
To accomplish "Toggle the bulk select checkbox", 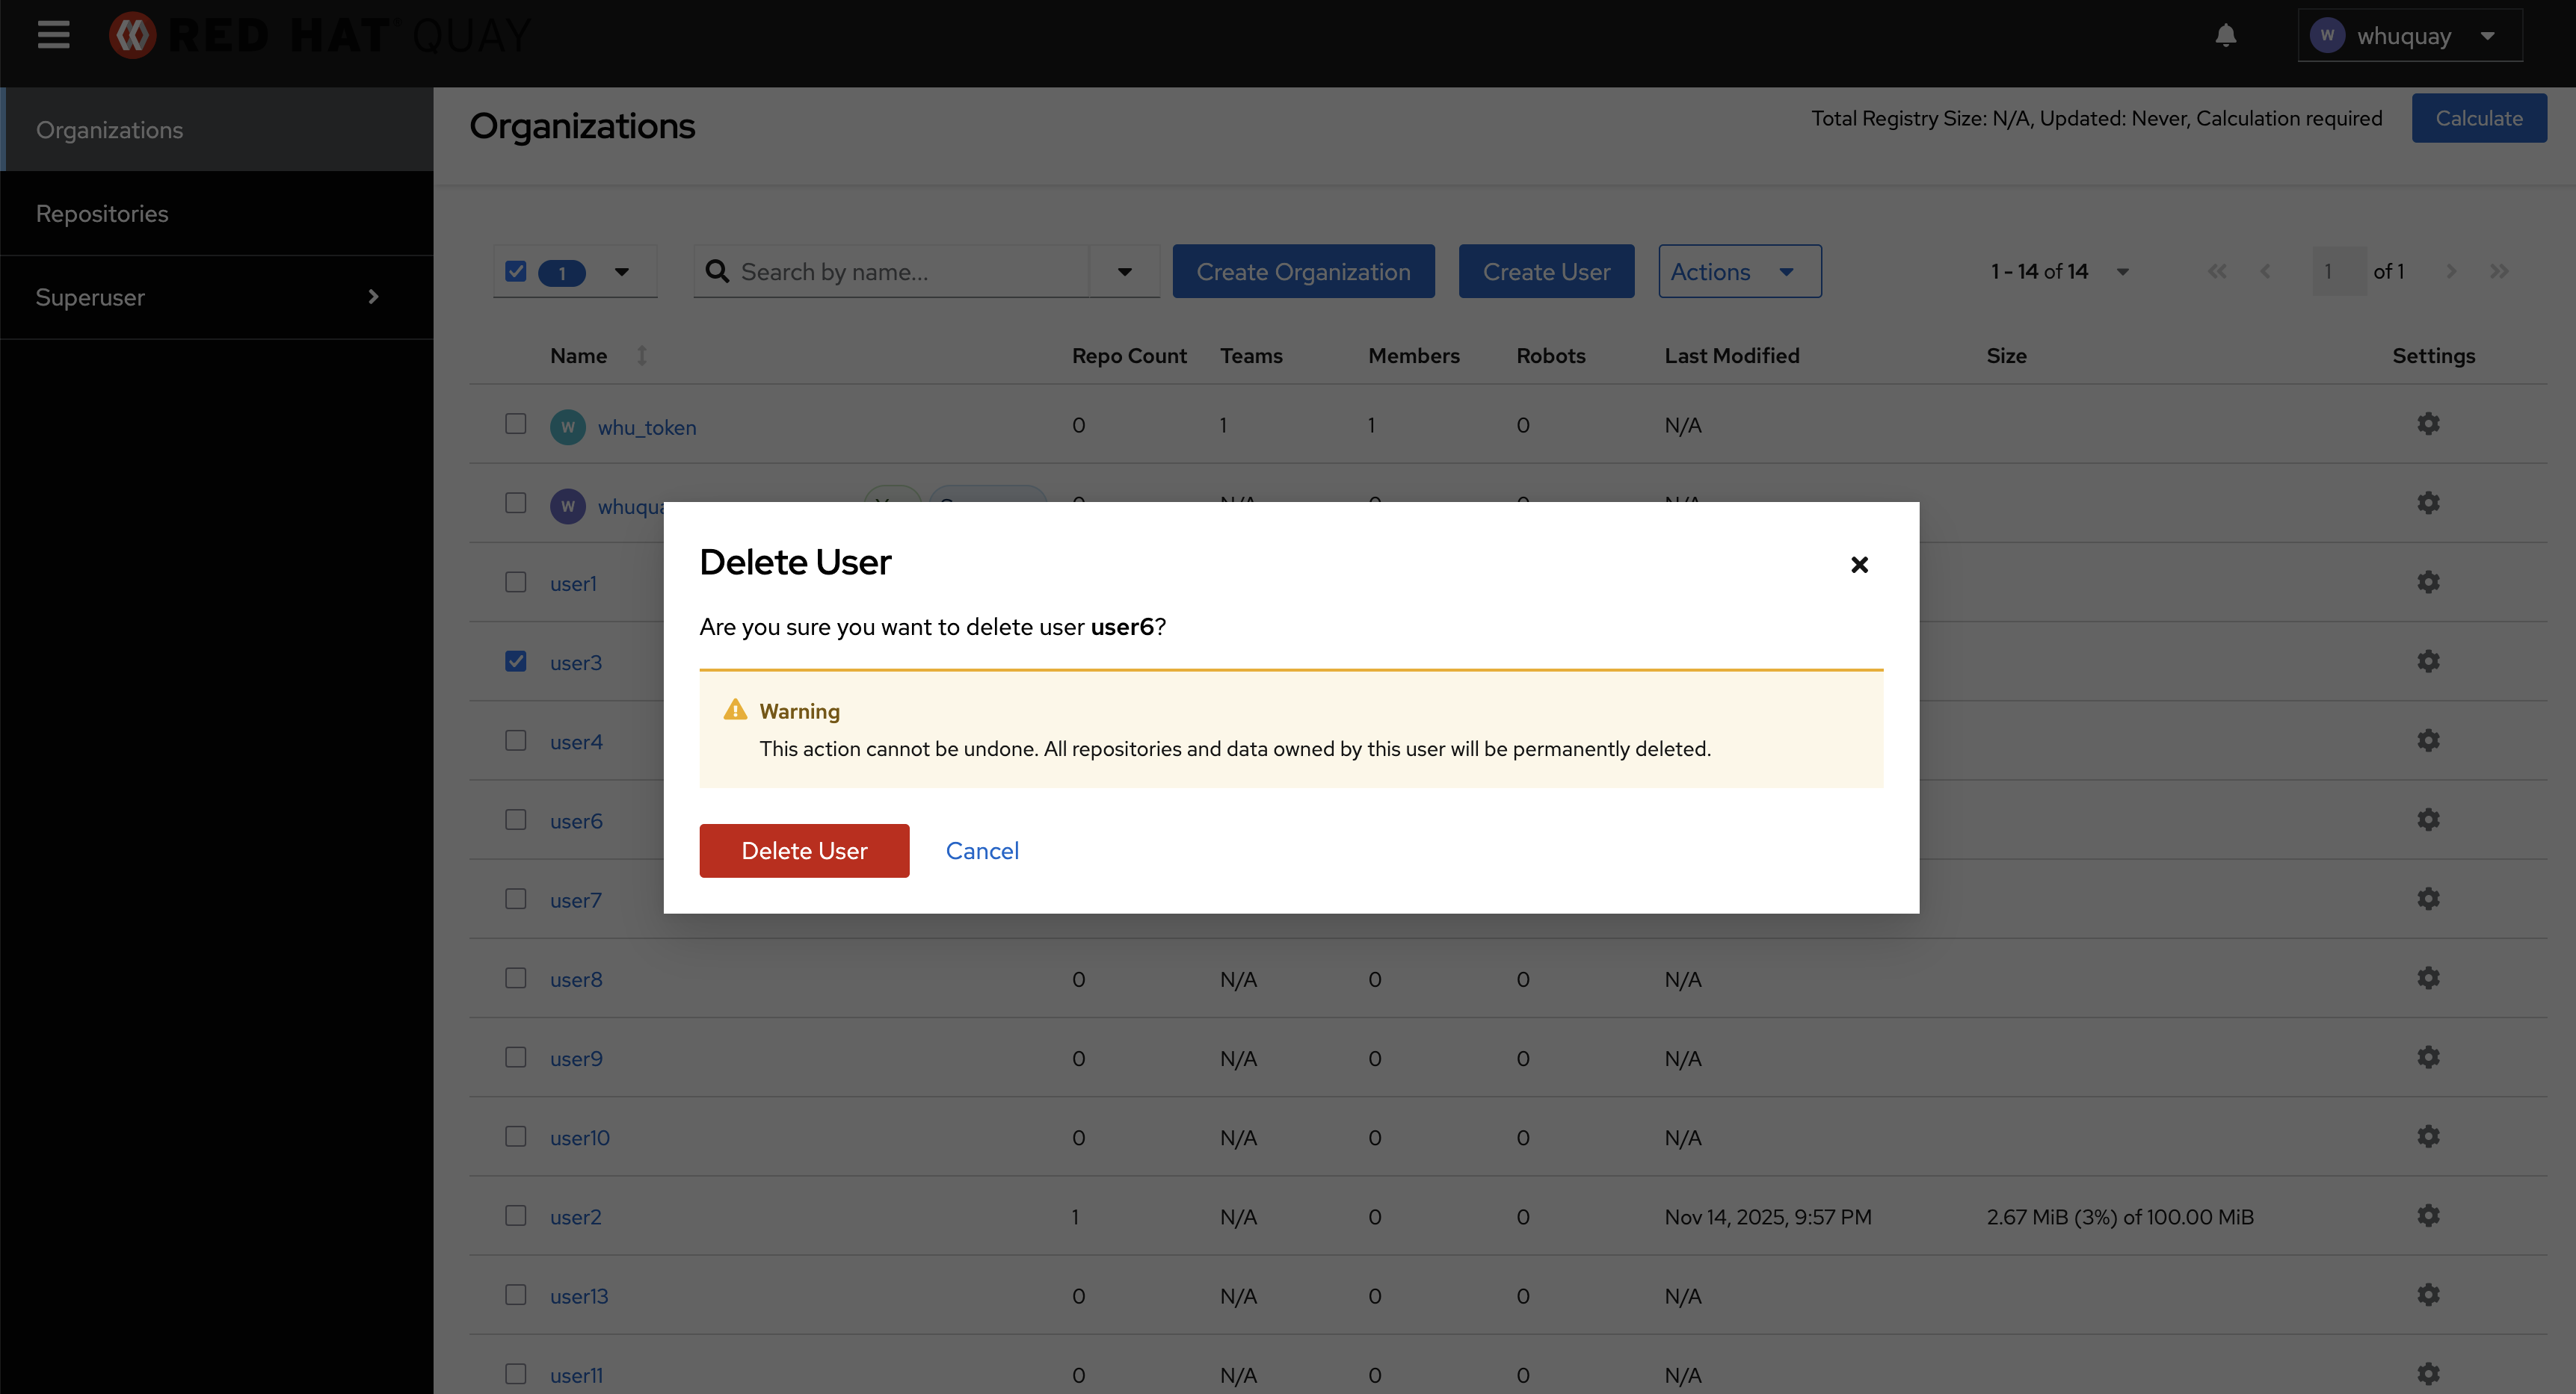I will click(516, 272).
